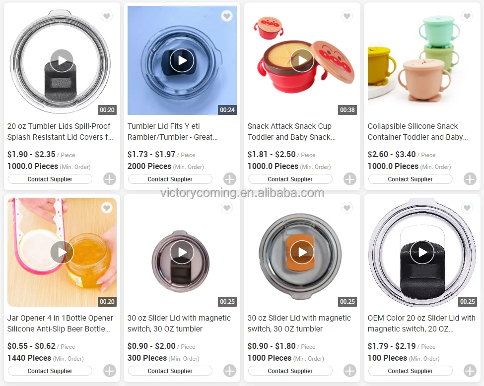Click heart icon on Collapsible Silicone Snack Container
This screenshot has height=386, width=484.
(467, 16)
